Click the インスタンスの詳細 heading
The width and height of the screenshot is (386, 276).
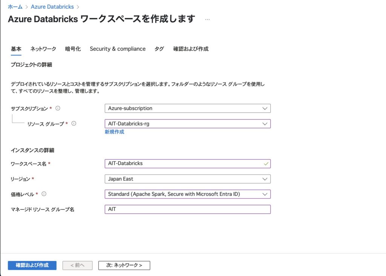pos(32,150)
